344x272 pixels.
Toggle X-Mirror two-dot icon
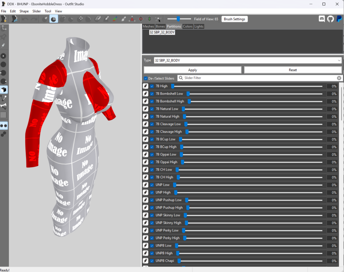coord(4,126)
